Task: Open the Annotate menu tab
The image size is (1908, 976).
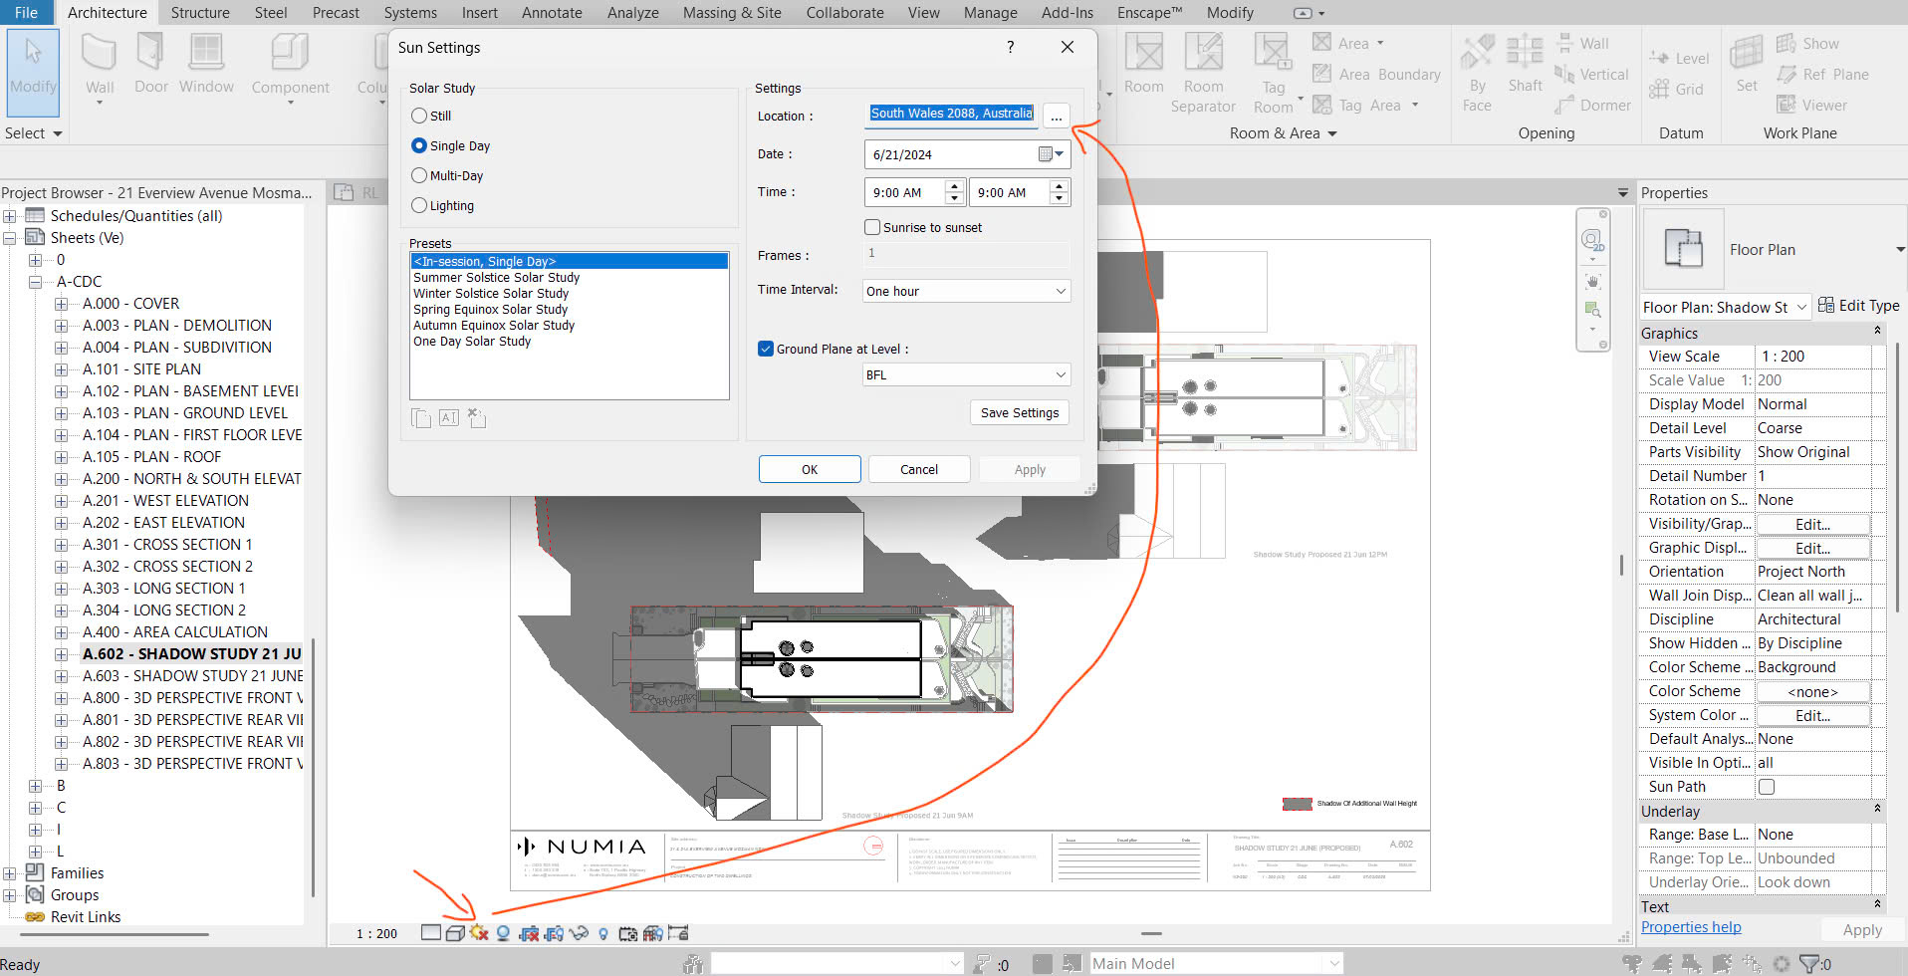Action: tap(552, 12)
